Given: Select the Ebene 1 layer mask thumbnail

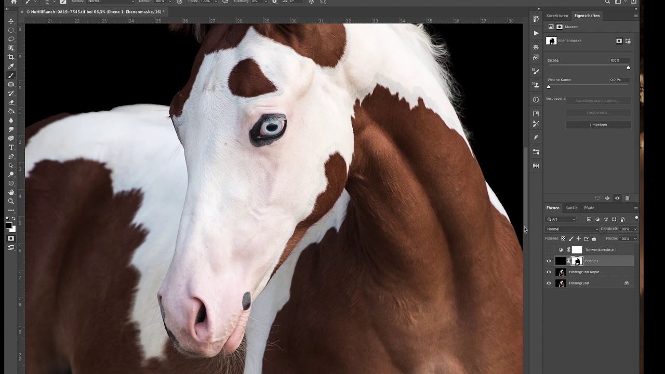Looking at the screenshot, I should 577,261.
